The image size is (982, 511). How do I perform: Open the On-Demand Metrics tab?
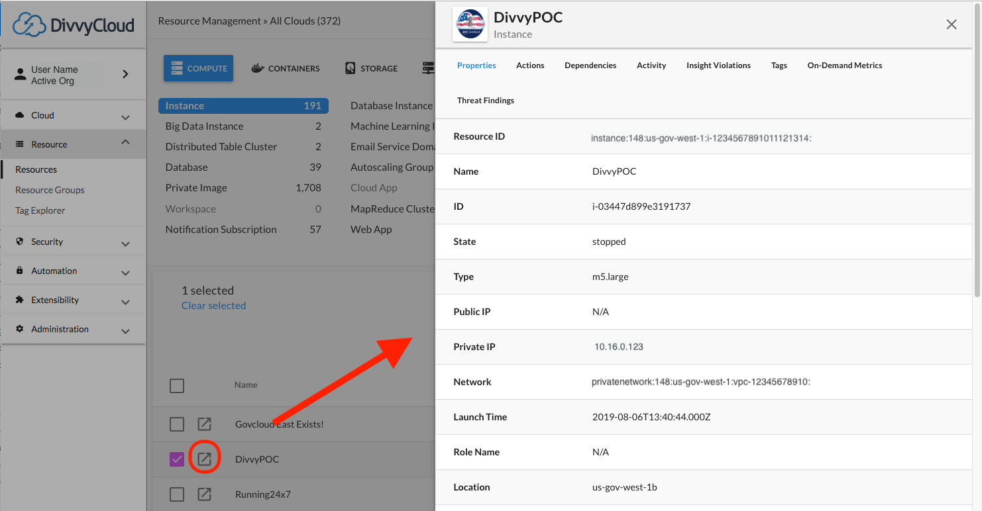pyautogui.click(x=845, y=66)
